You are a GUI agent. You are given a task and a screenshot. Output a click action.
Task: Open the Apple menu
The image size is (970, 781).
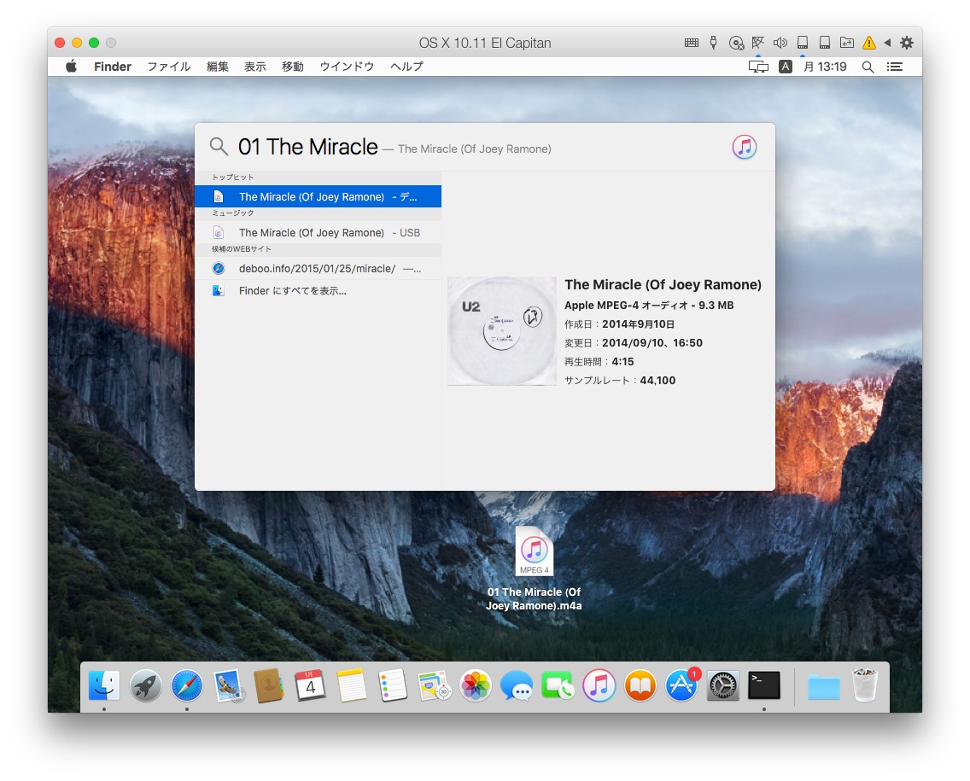pos(71,67)
